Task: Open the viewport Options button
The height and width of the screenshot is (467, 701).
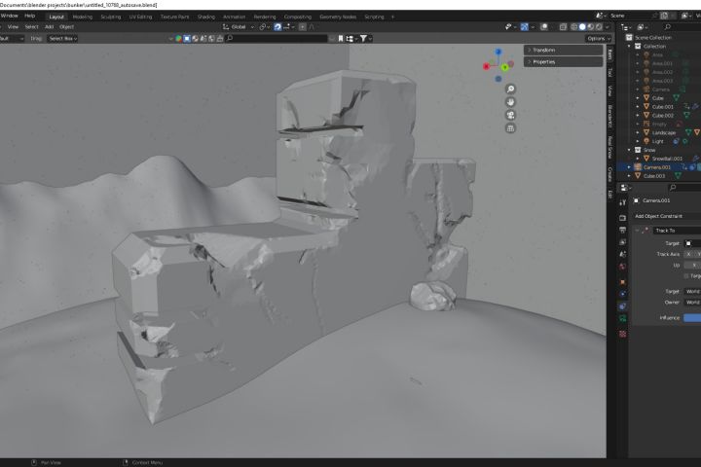Action: click(x=598, y=39)
